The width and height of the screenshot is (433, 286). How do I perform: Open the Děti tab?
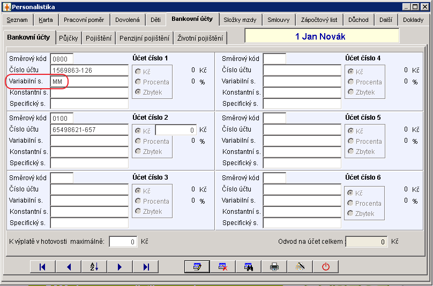pos(155,20)
